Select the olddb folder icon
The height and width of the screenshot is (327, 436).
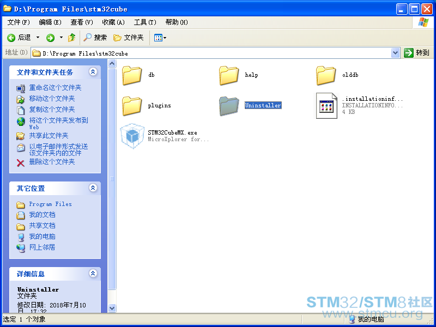coord(325,75)
